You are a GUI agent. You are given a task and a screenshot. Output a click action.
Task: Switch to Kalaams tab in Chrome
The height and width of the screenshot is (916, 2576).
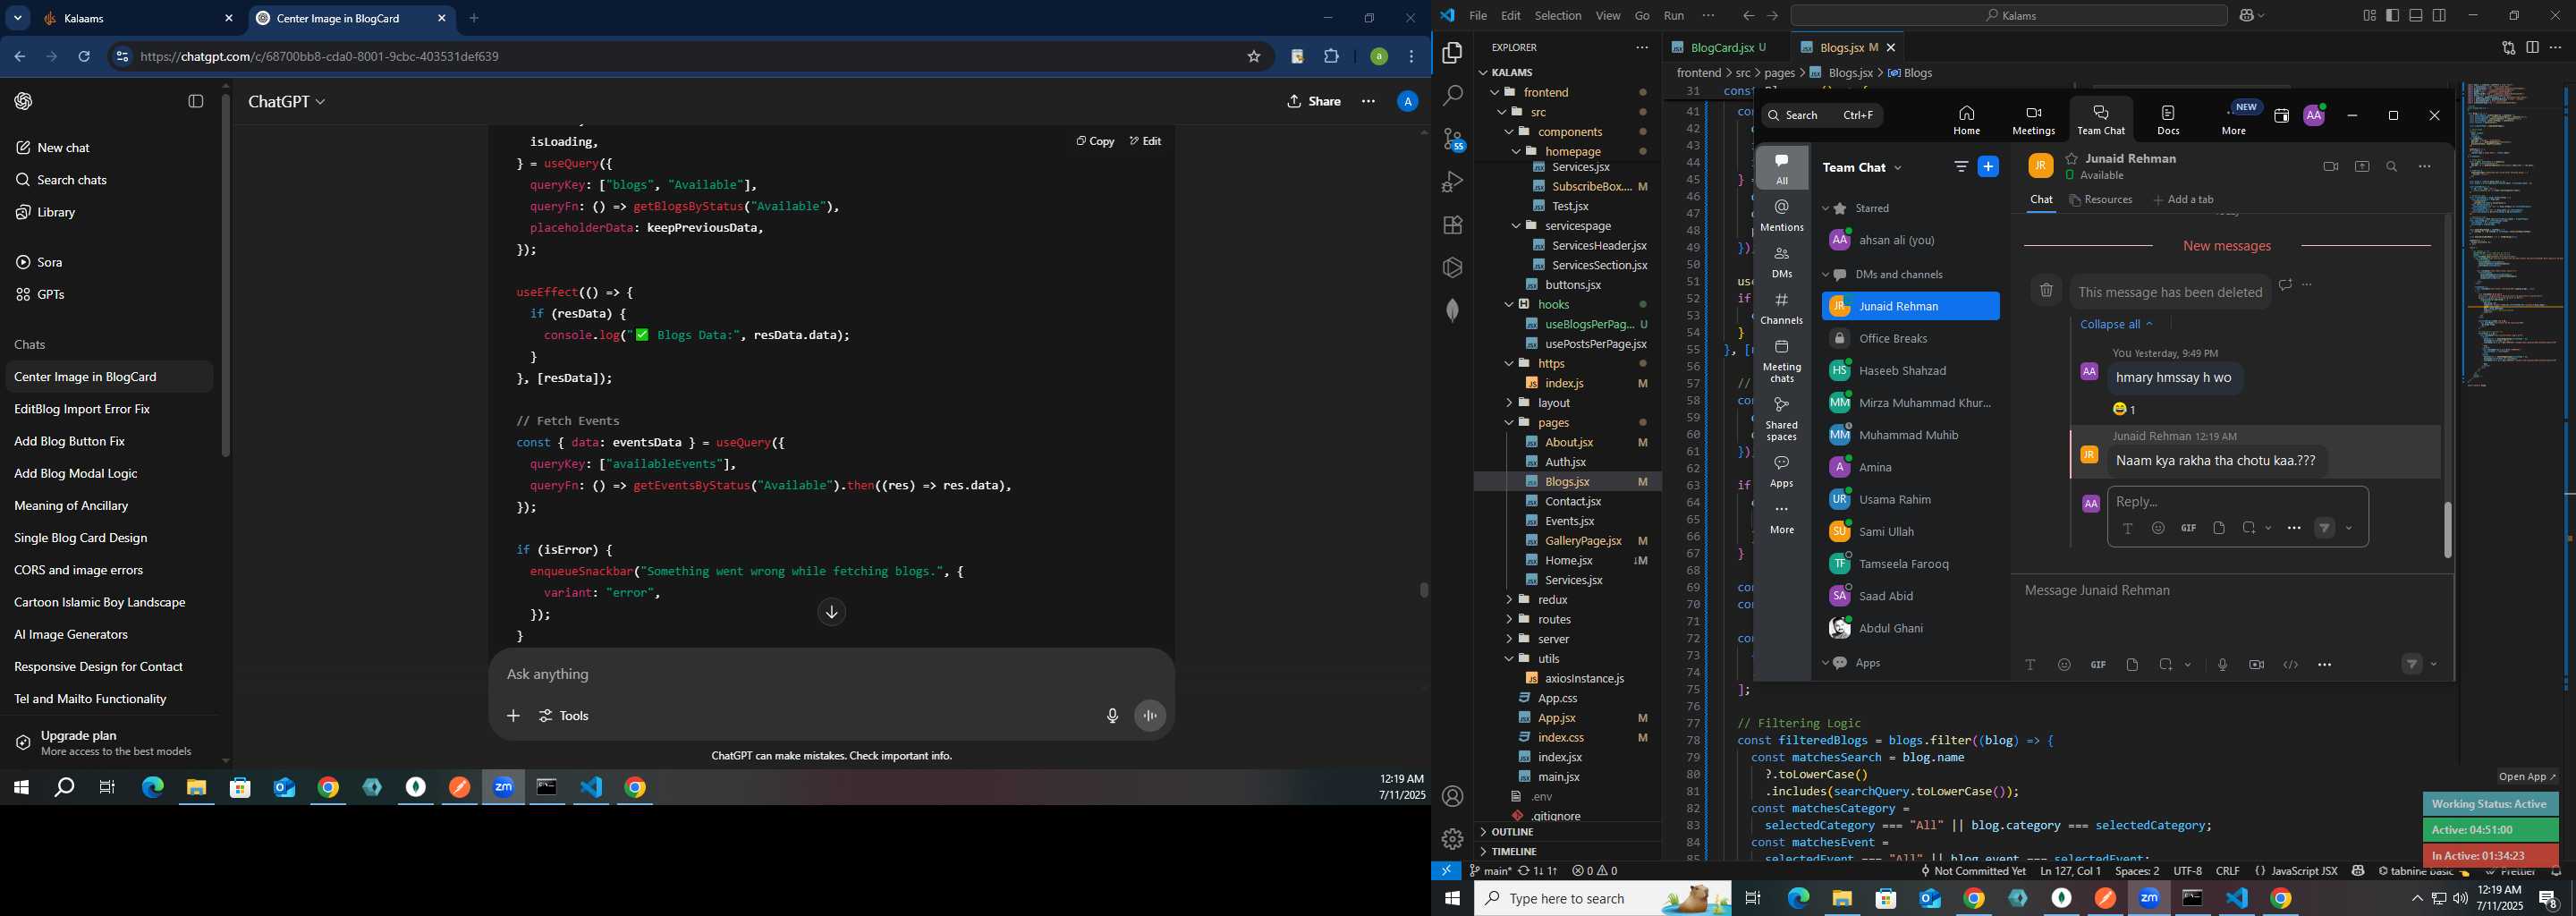tap(138, 18)
